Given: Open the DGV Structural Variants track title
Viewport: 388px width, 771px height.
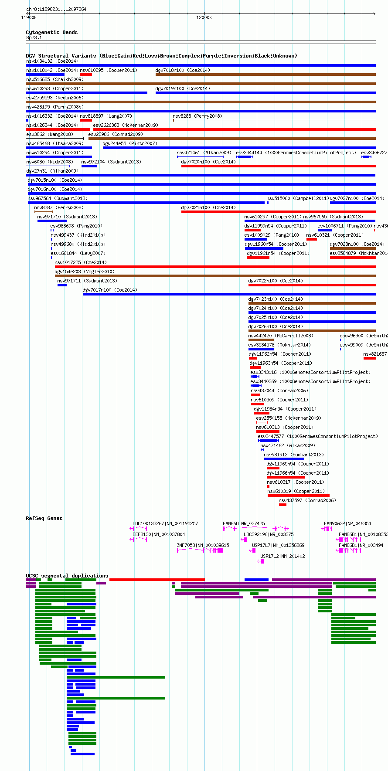Looking at the screenshot, I should [162, 56].
